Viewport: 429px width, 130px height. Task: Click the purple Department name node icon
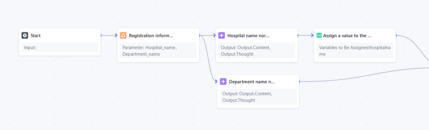223,82
